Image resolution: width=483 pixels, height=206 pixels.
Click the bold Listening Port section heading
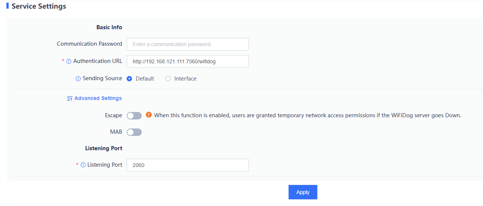pyautogui.click(x=103, y=148)
